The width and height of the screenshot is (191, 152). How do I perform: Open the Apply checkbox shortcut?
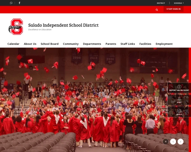tap(179, 112)
